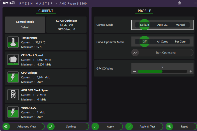Select Manual control mode
This screenshot has width=197, height=131.
tap(180, 25)
